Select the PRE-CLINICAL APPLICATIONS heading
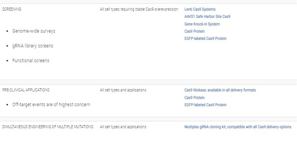297x146 pixels. [x=26, y=90]
